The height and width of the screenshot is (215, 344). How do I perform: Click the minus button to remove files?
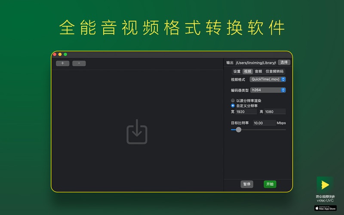click(x=79, y=63)
